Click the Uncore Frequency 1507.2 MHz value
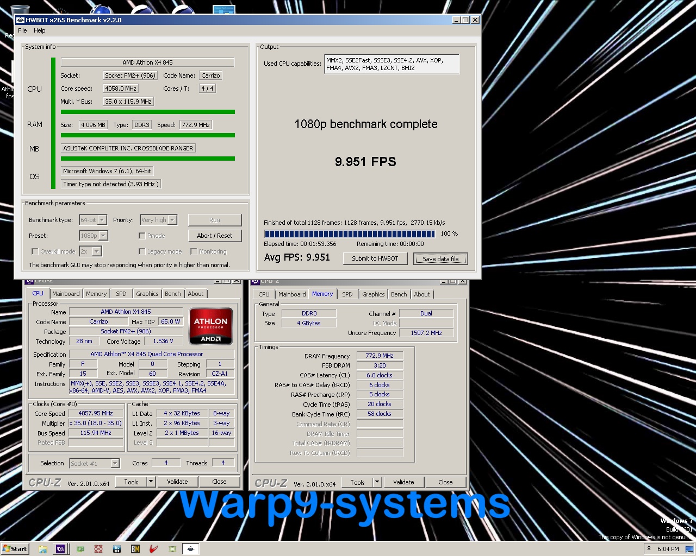 pos(426,333)
